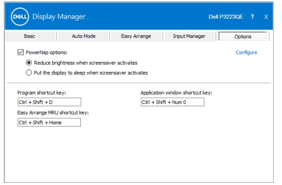
Task: Close the Display Manager window
Action: [266, 17]
